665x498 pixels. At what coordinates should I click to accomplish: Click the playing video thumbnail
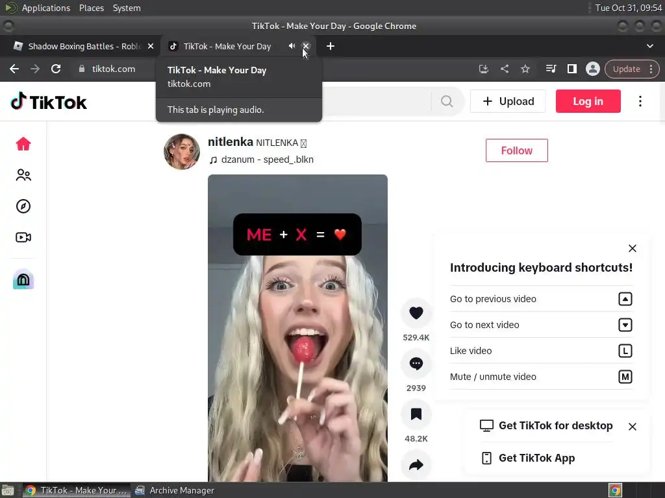coord(297,328)
